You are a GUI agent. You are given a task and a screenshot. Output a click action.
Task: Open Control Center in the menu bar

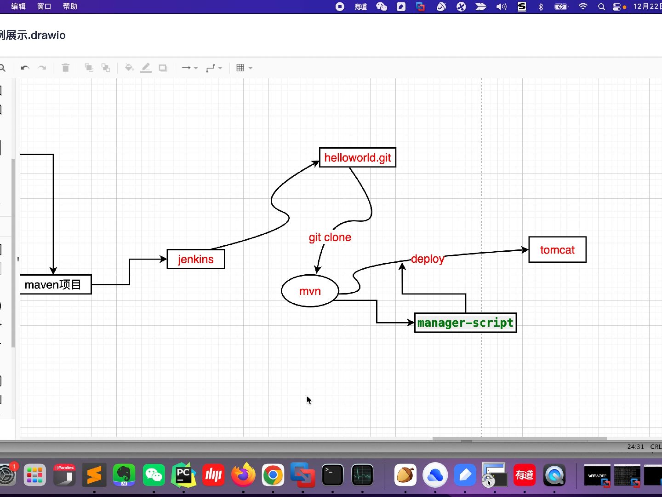[x=617, y=6]
